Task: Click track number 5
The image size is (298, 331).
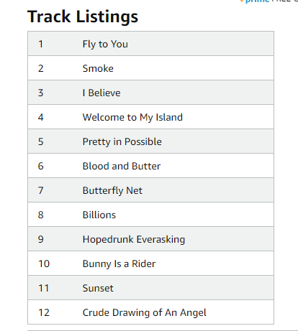Action: pyautogui.click(x=41, y=141)
